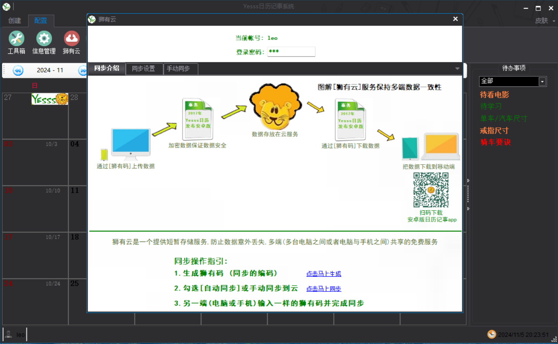Click the lion mascot cloud image

coord(275,107)
